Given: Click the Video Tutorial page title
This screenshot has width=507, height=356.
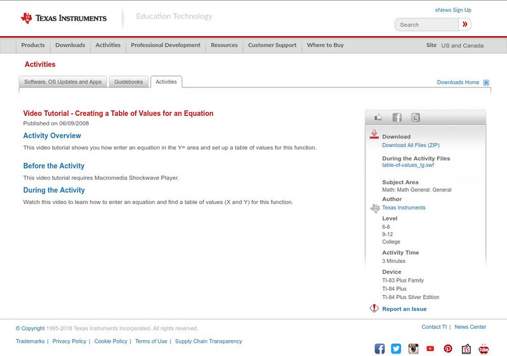Looking at the screenshot, I should click(119, 113).
